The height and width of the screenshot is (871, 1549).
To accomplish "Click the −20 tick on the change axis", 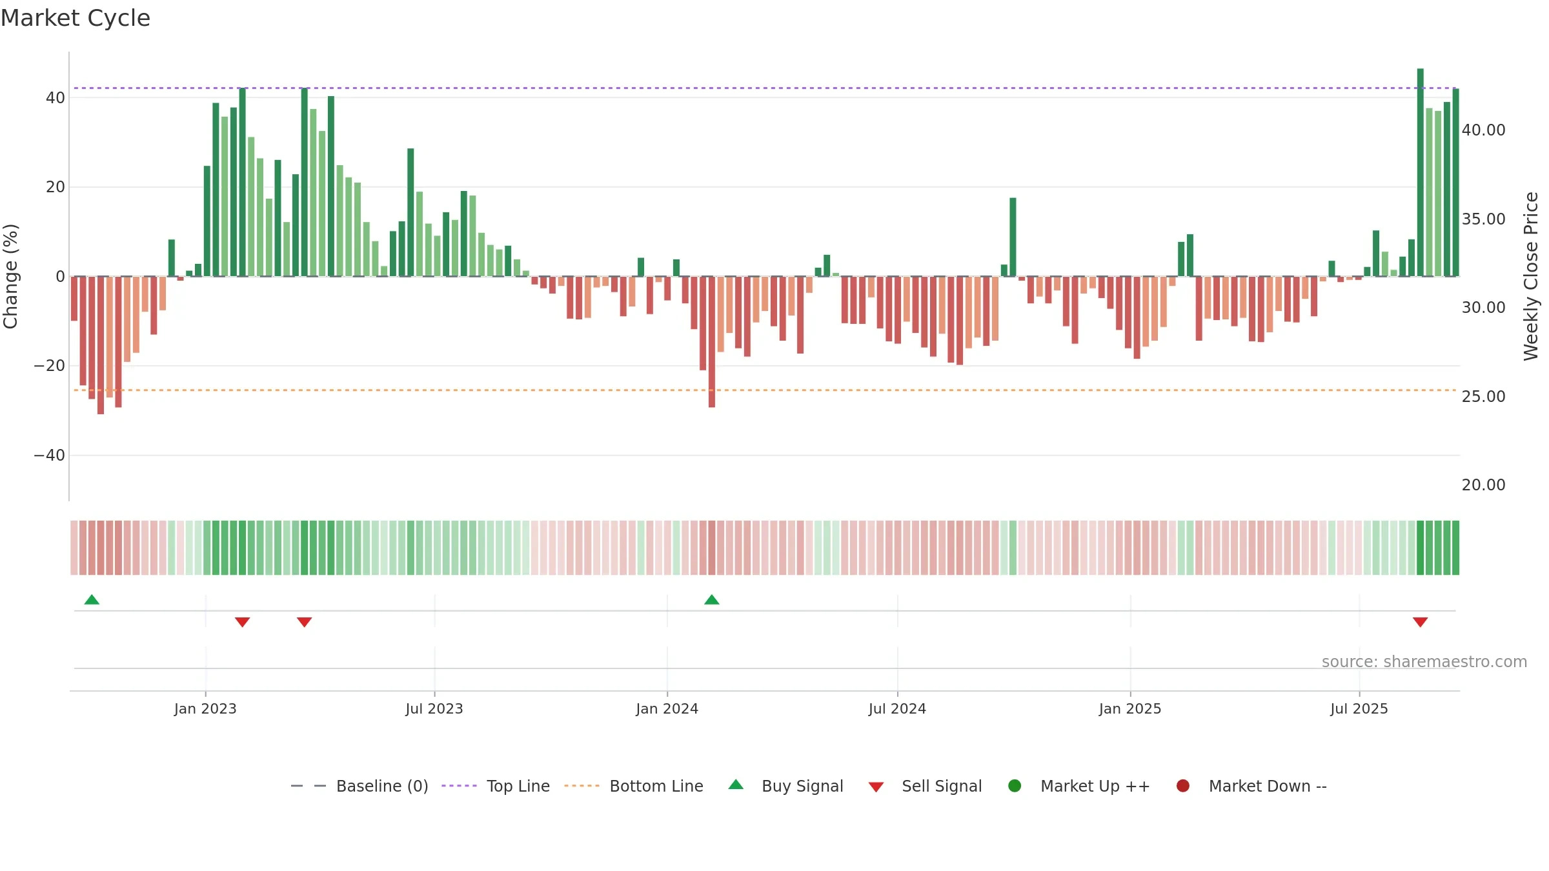I will click(50, 366).
